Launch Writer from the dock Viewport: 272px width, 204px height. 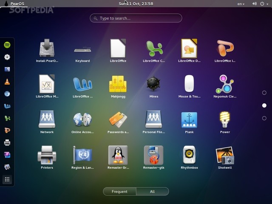[7, 106]
